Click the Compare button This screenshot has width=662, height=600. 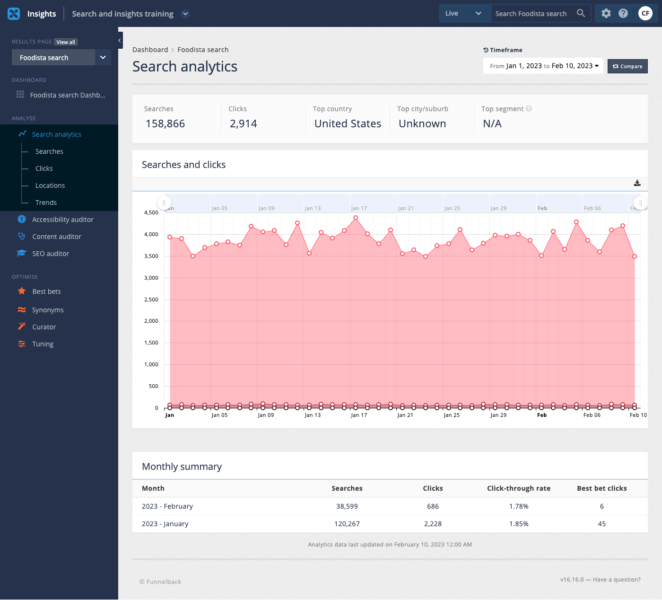(627, 66)
